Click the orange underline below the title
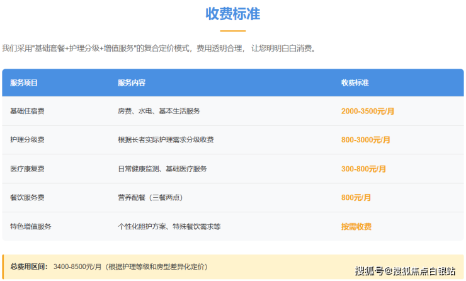Image resolution: width=466 pixels, height=281 pixels. pos(232,31)
